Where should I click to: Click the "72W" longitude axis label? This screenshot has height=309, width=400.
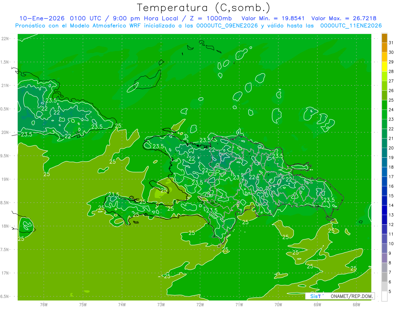pyautogui.click(x=200, y=305)
